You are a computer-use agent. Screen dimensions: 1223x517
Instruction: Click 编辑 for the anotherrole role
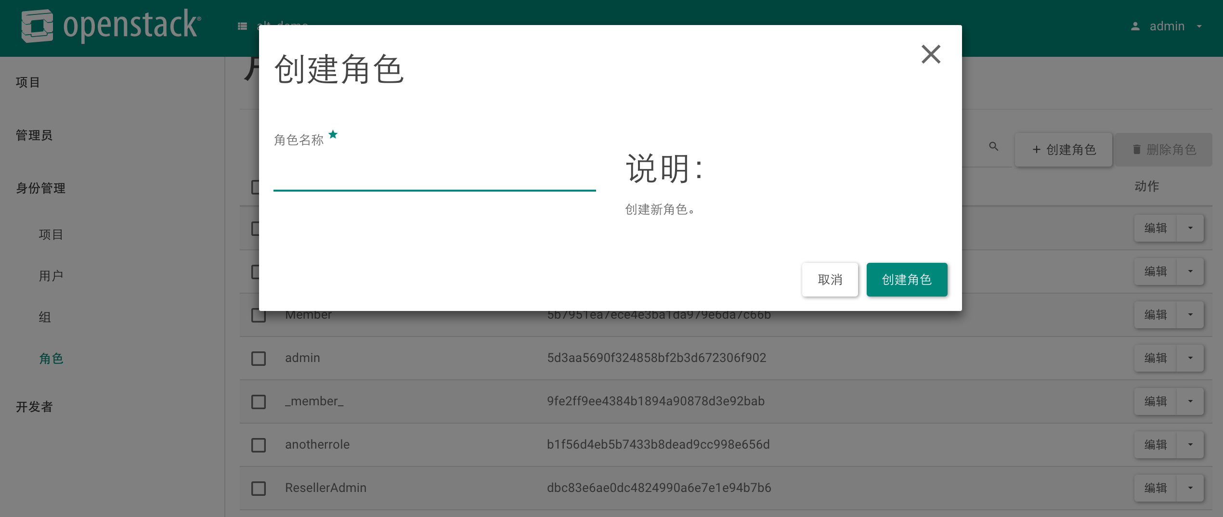tap(1155, 445)
